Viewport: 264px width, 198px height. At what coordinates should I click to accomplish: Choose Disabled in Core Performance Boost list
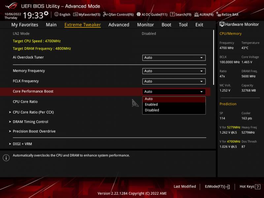click(x=174, y=110)
